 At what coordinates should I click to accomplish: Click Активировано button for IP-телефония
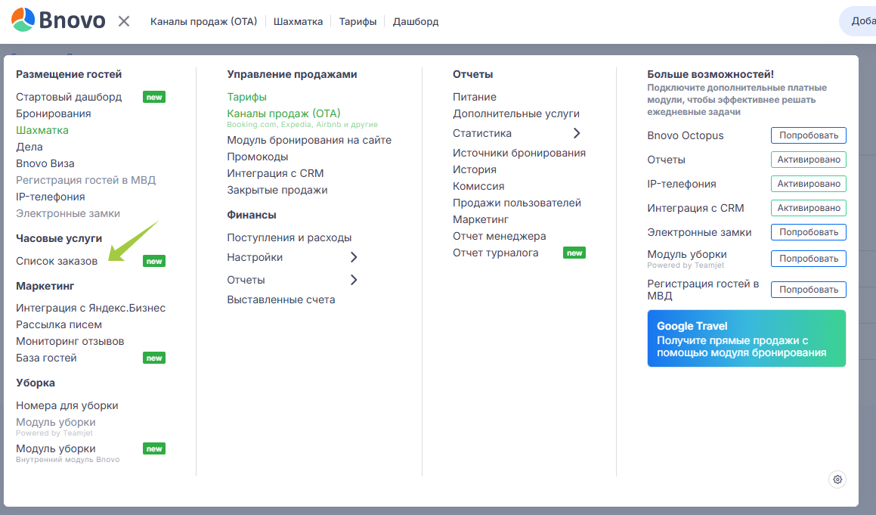(x=809, y=184)
